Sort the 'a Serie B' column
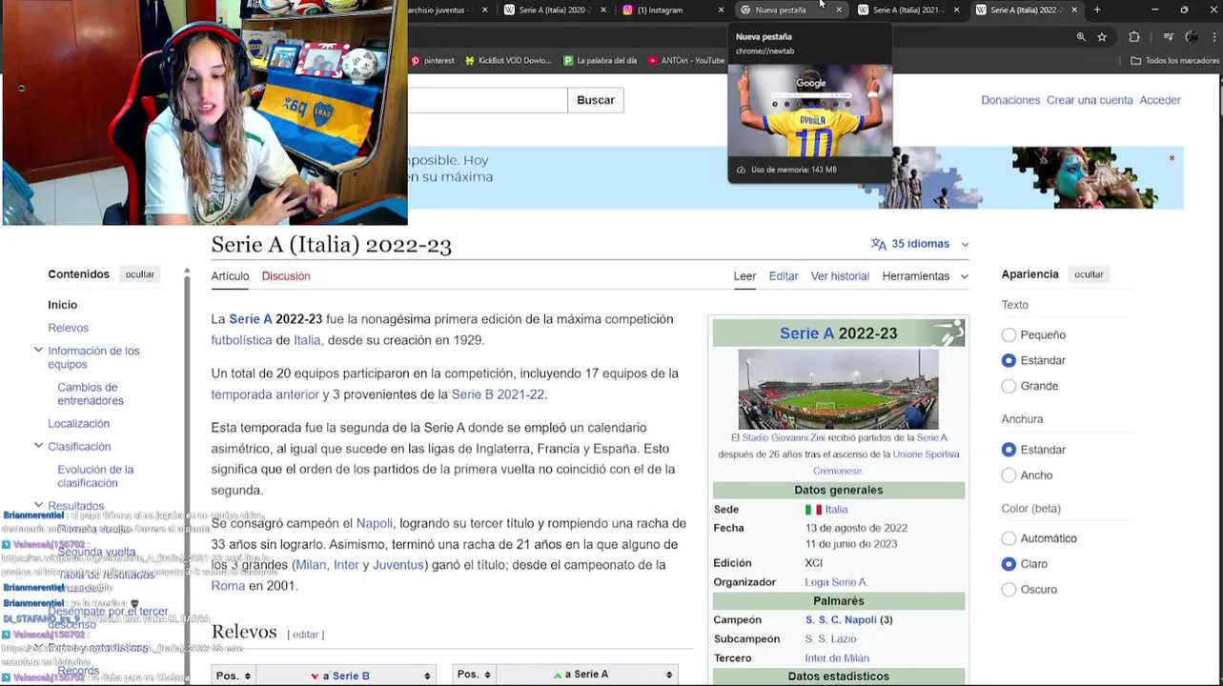The height and width of the screenshot is (686, 1223). [427, 676]
